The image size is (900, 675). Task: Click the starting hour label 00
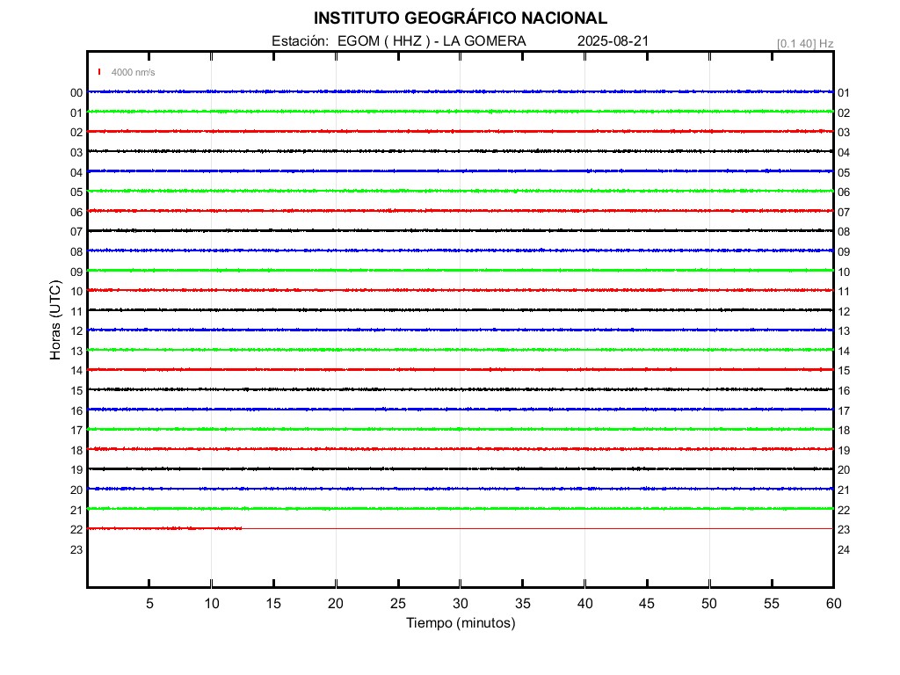click(x=76, y=93)
